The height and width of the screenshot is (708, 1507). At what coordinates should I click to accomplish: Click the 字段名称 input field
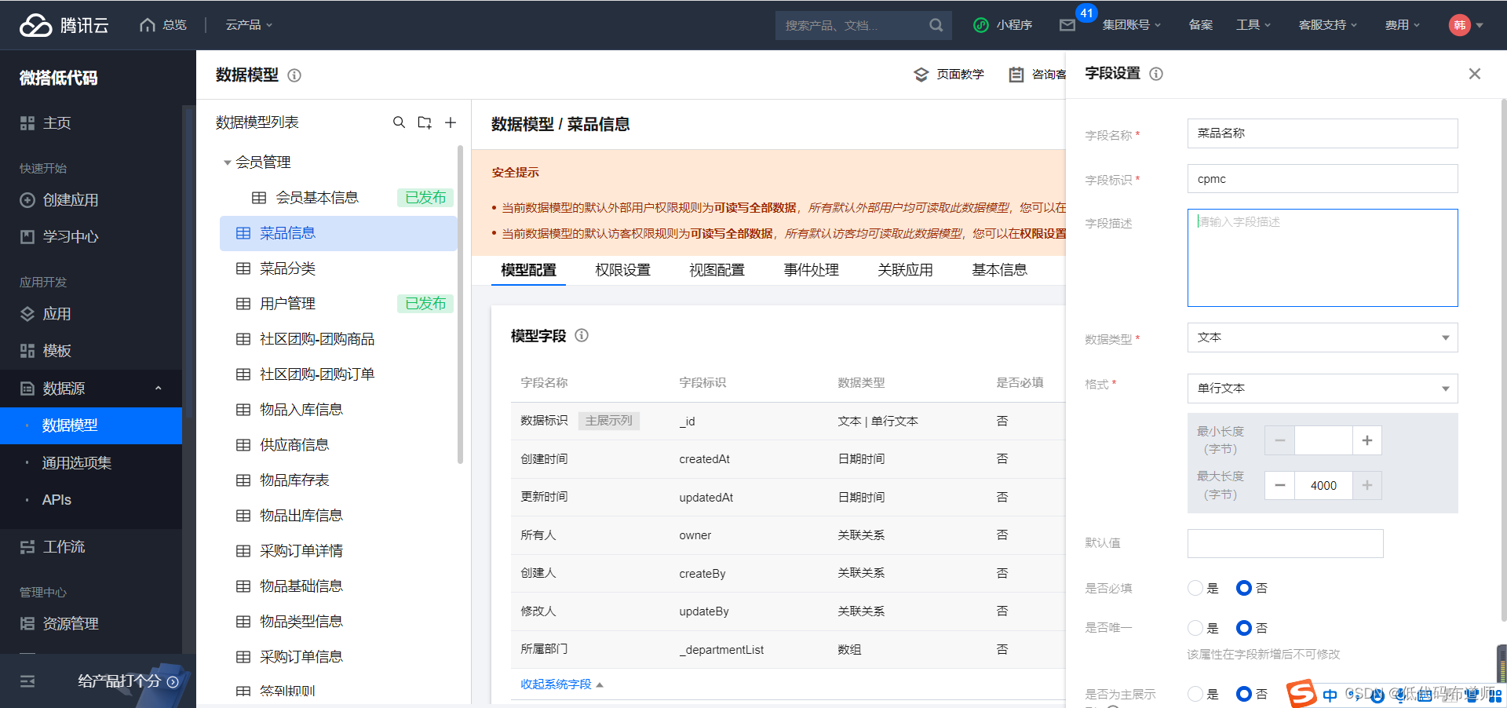[1323, 133]
